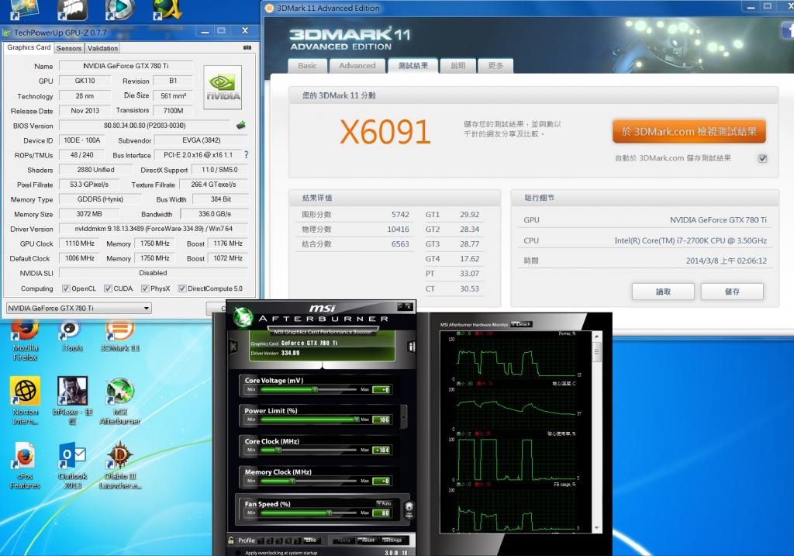Click the Reset button in Afterburner
This screenshot has height=556, width=794.
coord(368,540)
